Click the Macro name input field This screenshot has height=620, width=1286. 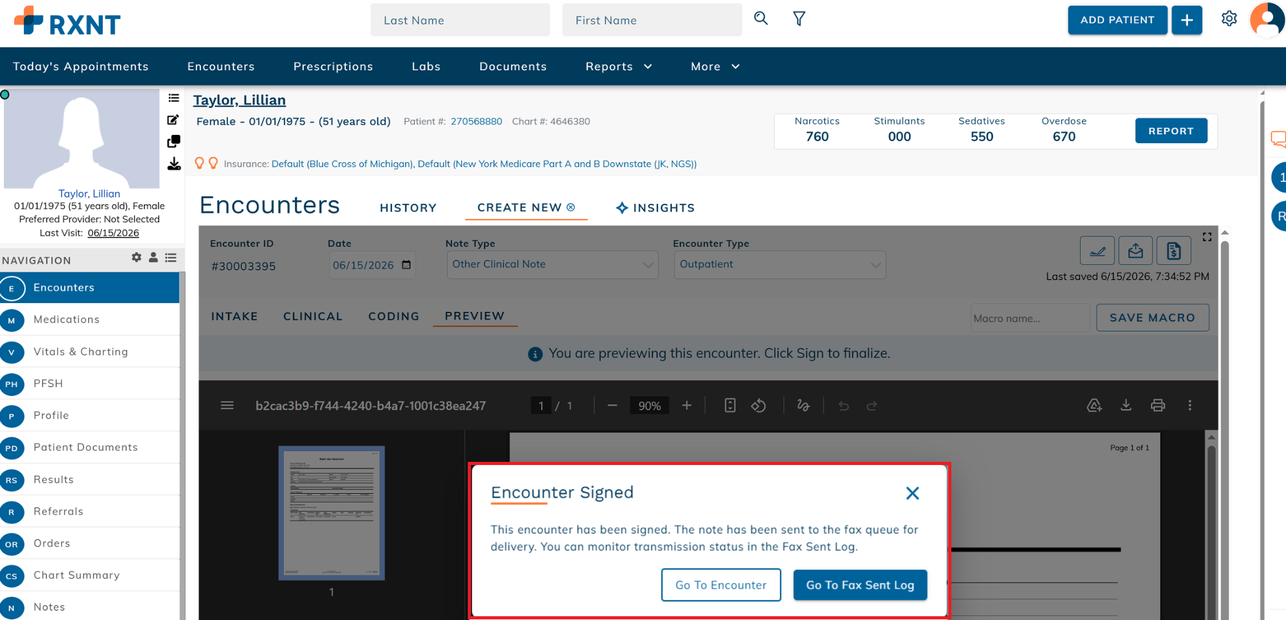[x=1030, y=318]
